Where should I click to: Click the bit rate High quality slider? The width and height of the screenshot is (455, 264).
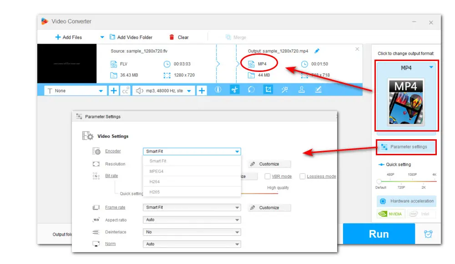(x=259, y=193)
